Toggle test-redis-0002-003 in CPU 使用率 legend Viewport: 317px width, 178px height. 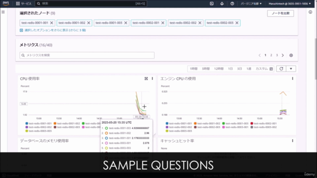(67, 128)
